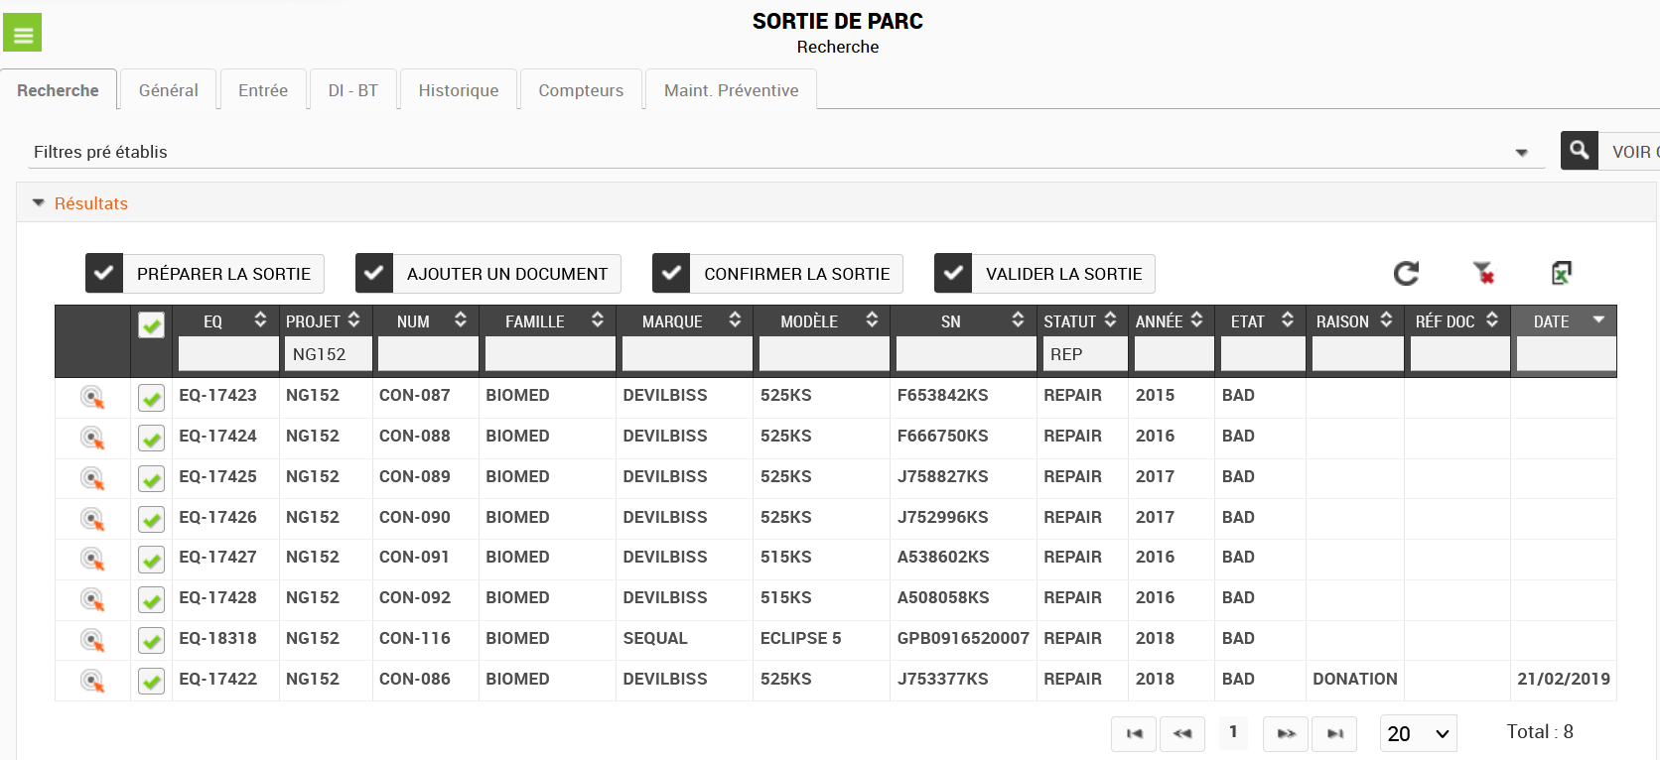Open the Maint. Préventive tab
Screen dimensions: 1660x760
pos(731,90)
